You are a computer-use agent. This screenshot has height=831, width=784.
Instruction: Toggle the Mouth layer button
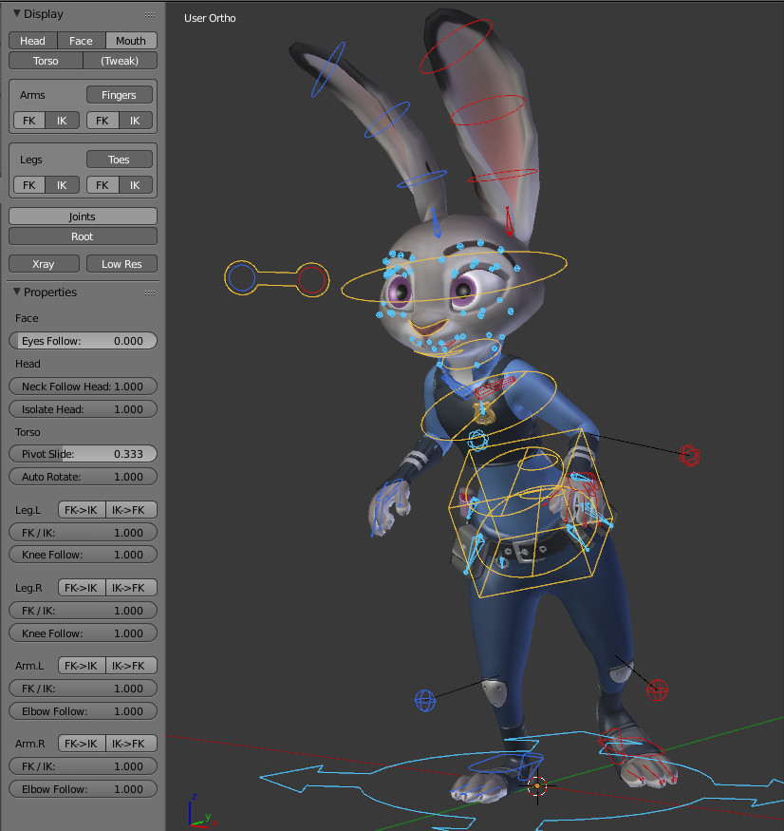pyautogui.click(x=131, y=41)
